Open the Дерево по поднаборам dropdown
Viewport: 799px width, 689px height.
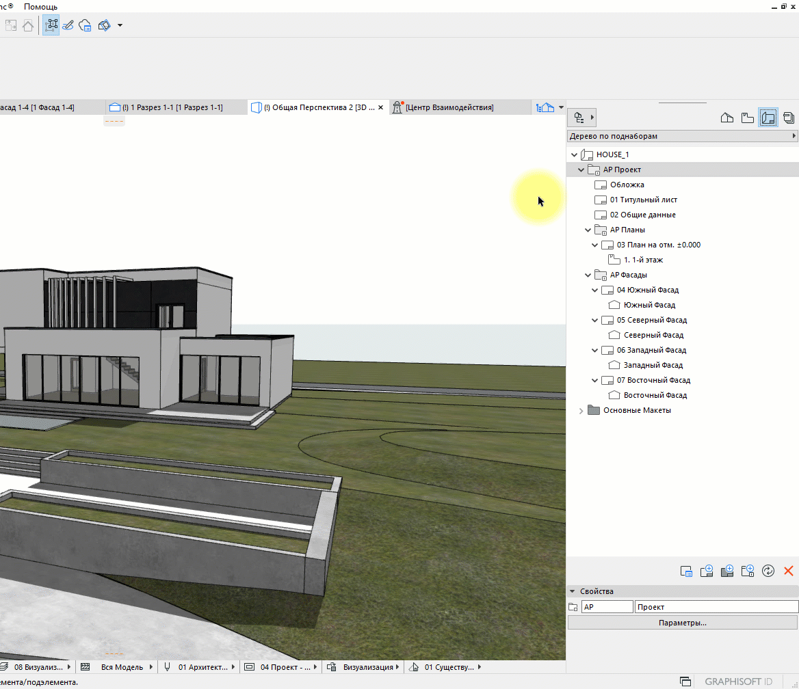pyautogui.click(x=682, y=136)
